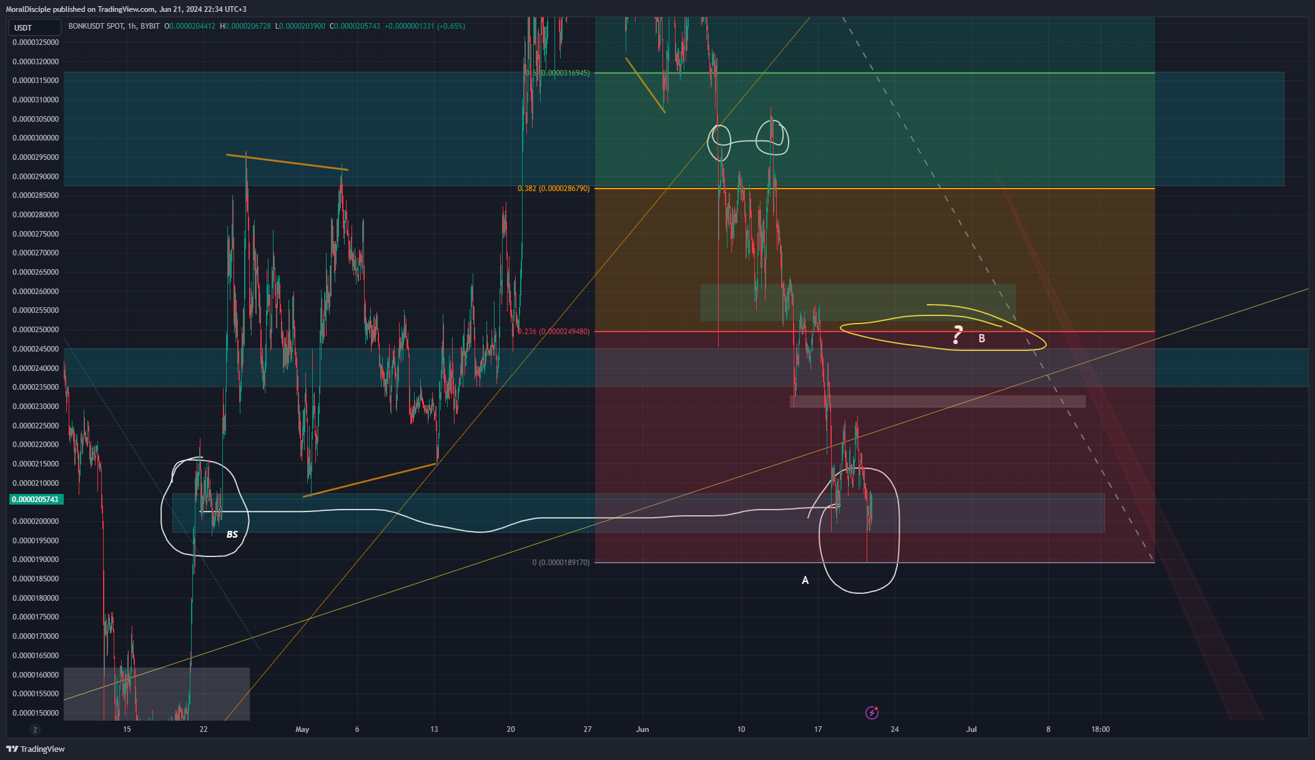
Task: Select the 0.236 Fibonacci level label
Action: [553, 332]
